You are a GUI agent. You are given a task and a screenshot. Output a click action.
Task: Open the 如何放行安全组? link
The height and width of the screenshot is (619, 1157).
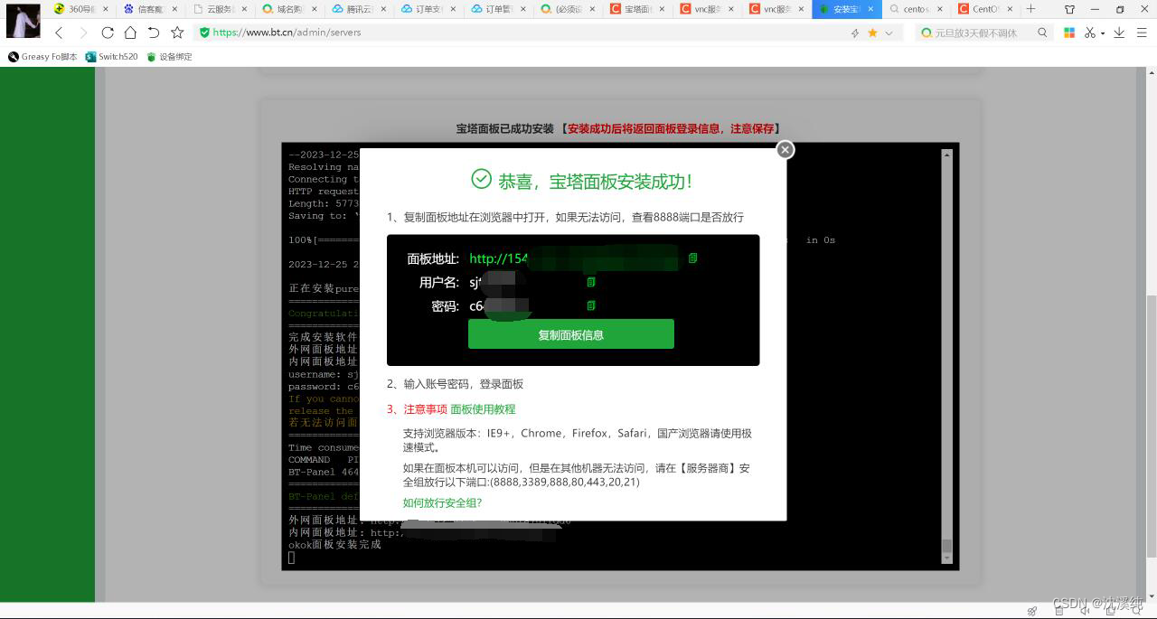point(442,502)
